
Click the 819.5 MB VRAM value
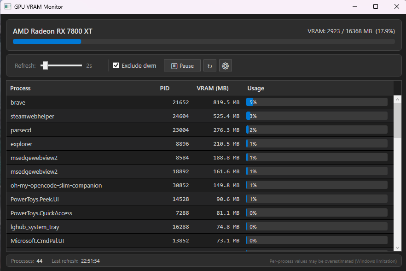tap(226, 102)
